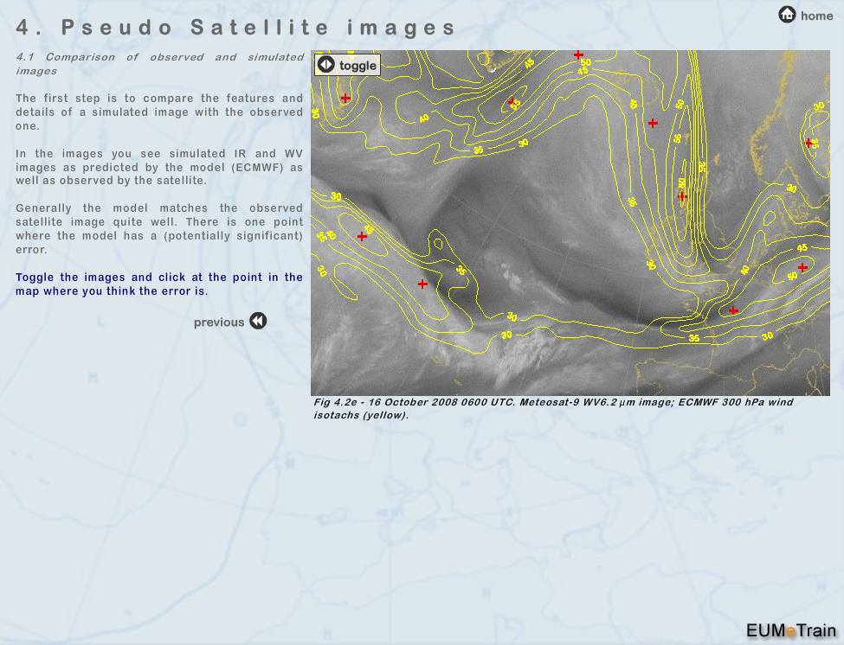Click the circular arrow icon on toggle button
This screenshot has height=645, width=844.
click(325, 65)
